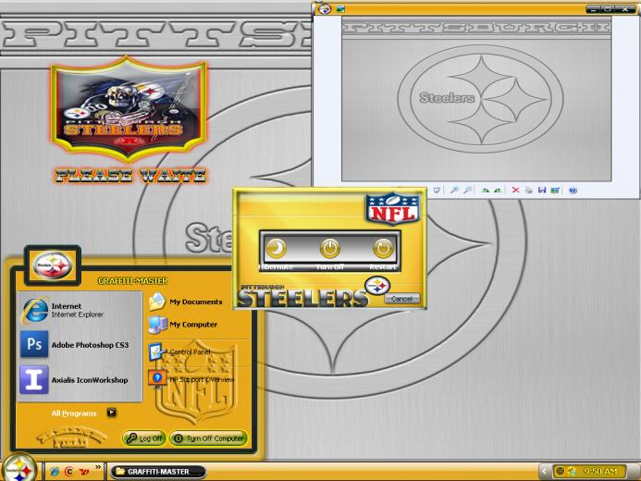Click the edit image icon beside Save
The height and width of the screenshot is (481, 641).
click(x=555, y=190)
